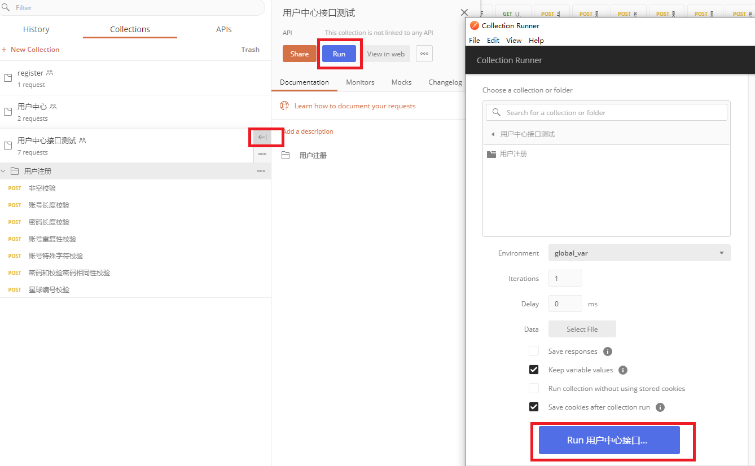This screenshot has width=755, height=466.
Task: Click the Iterations input field
Action: point(565,278)
